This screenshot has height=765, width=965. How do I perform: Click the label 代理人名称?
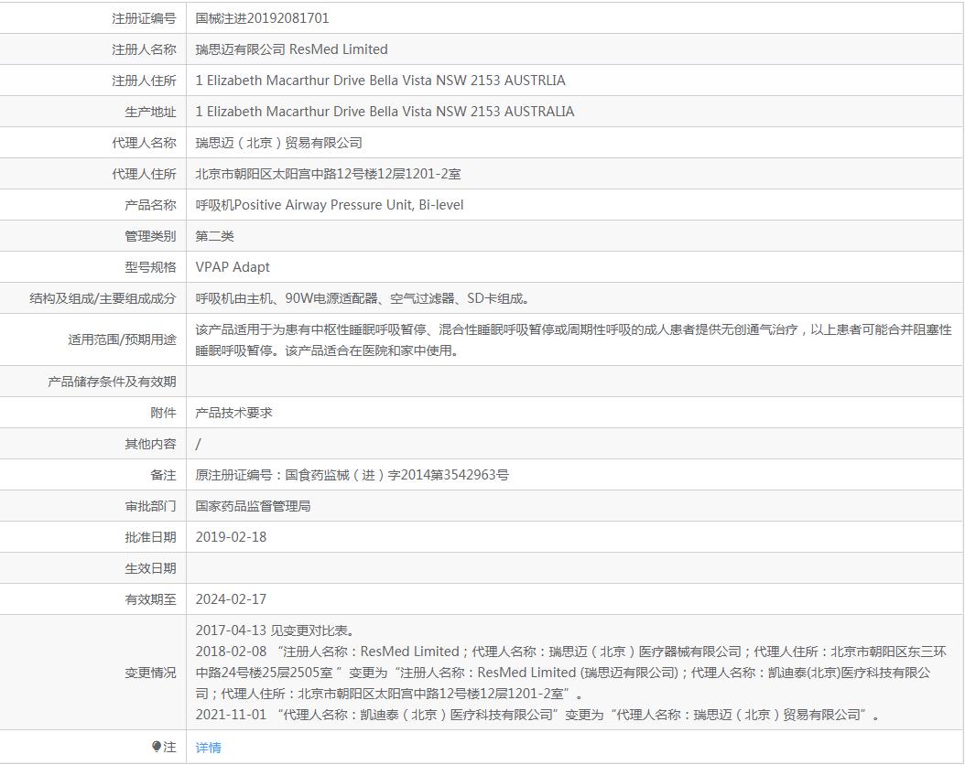pos(144,143)
